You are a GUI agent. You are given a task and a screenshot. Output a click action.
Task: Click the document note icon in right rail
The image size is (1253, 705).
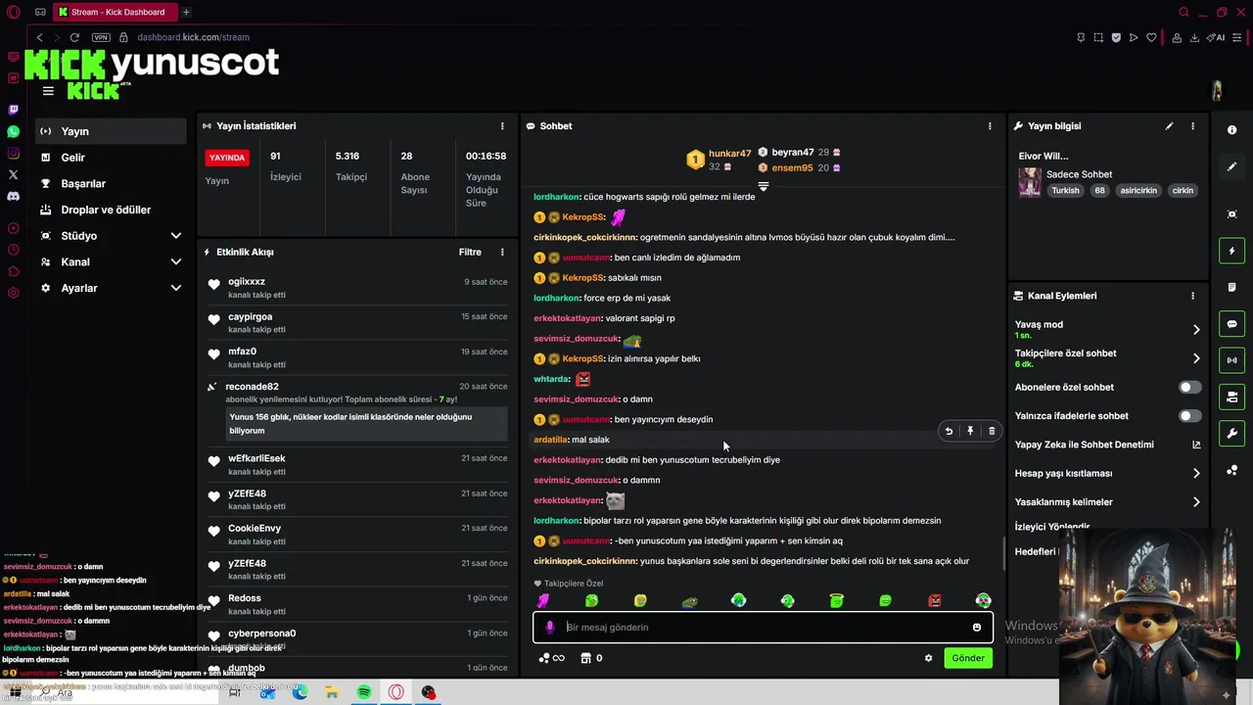point(1231,287)
